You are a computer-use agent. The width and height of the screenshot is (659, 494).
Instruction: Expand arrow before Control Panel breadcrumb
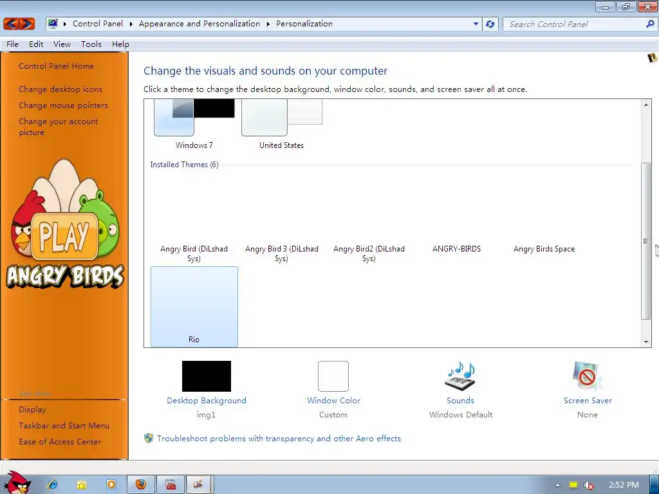coord(65,24)
